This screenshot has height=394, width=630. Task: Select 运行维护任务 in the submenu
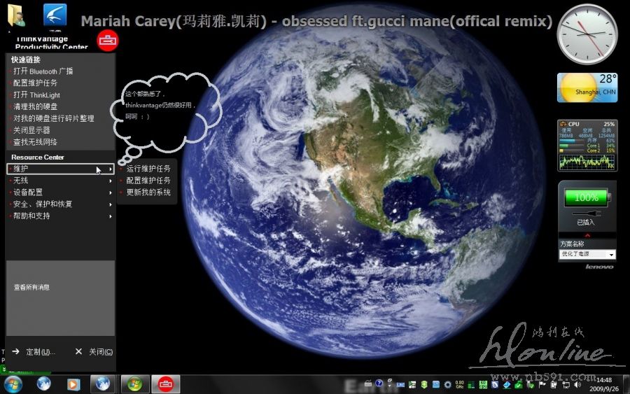(148, 169)
